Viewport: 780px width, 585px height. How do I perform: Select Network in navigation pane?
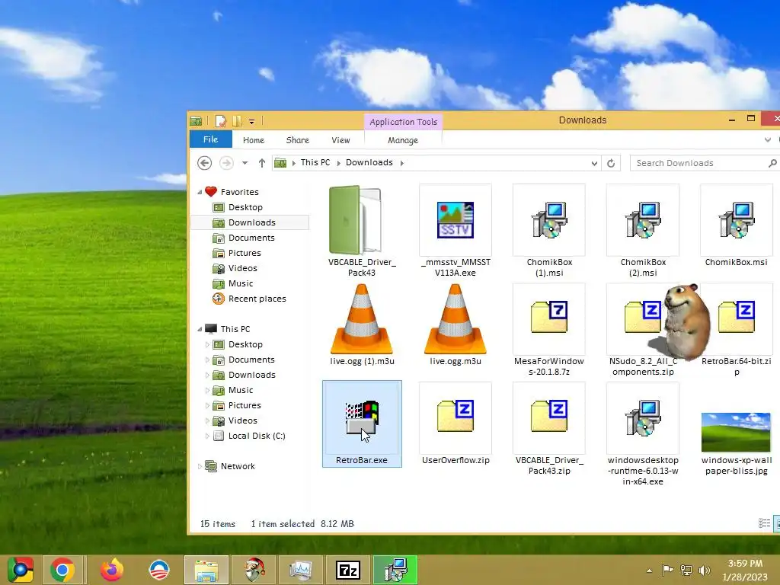(238, 466)
